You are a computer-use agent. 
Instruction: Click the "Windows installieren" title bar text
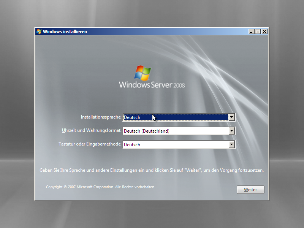click(x=65, y=32)
